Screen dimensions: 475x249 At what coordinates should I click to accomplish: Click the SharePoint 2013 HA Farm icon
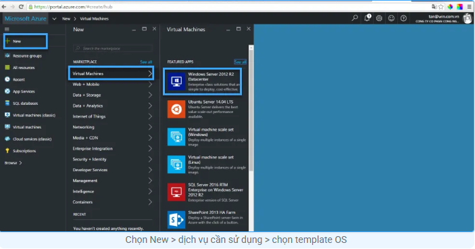[176, 220]
